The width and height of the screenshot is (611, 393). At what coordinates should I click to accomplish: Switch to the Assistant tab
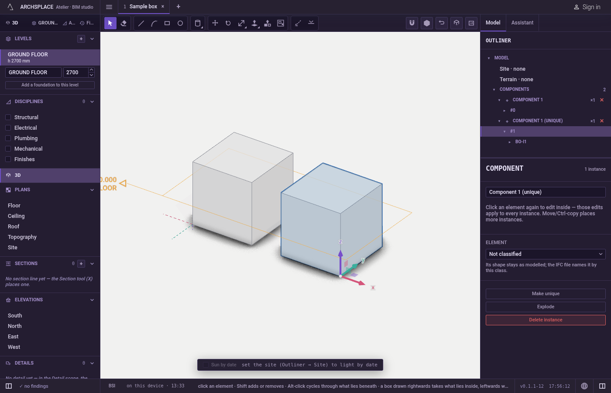[x=522, y=23]
